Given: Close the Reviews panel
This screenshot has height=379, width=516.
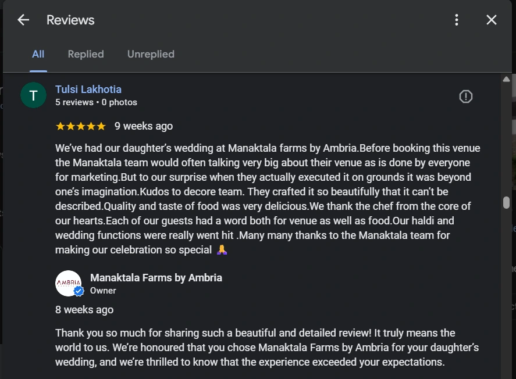Looking at the screenshot, I should 492,20.
